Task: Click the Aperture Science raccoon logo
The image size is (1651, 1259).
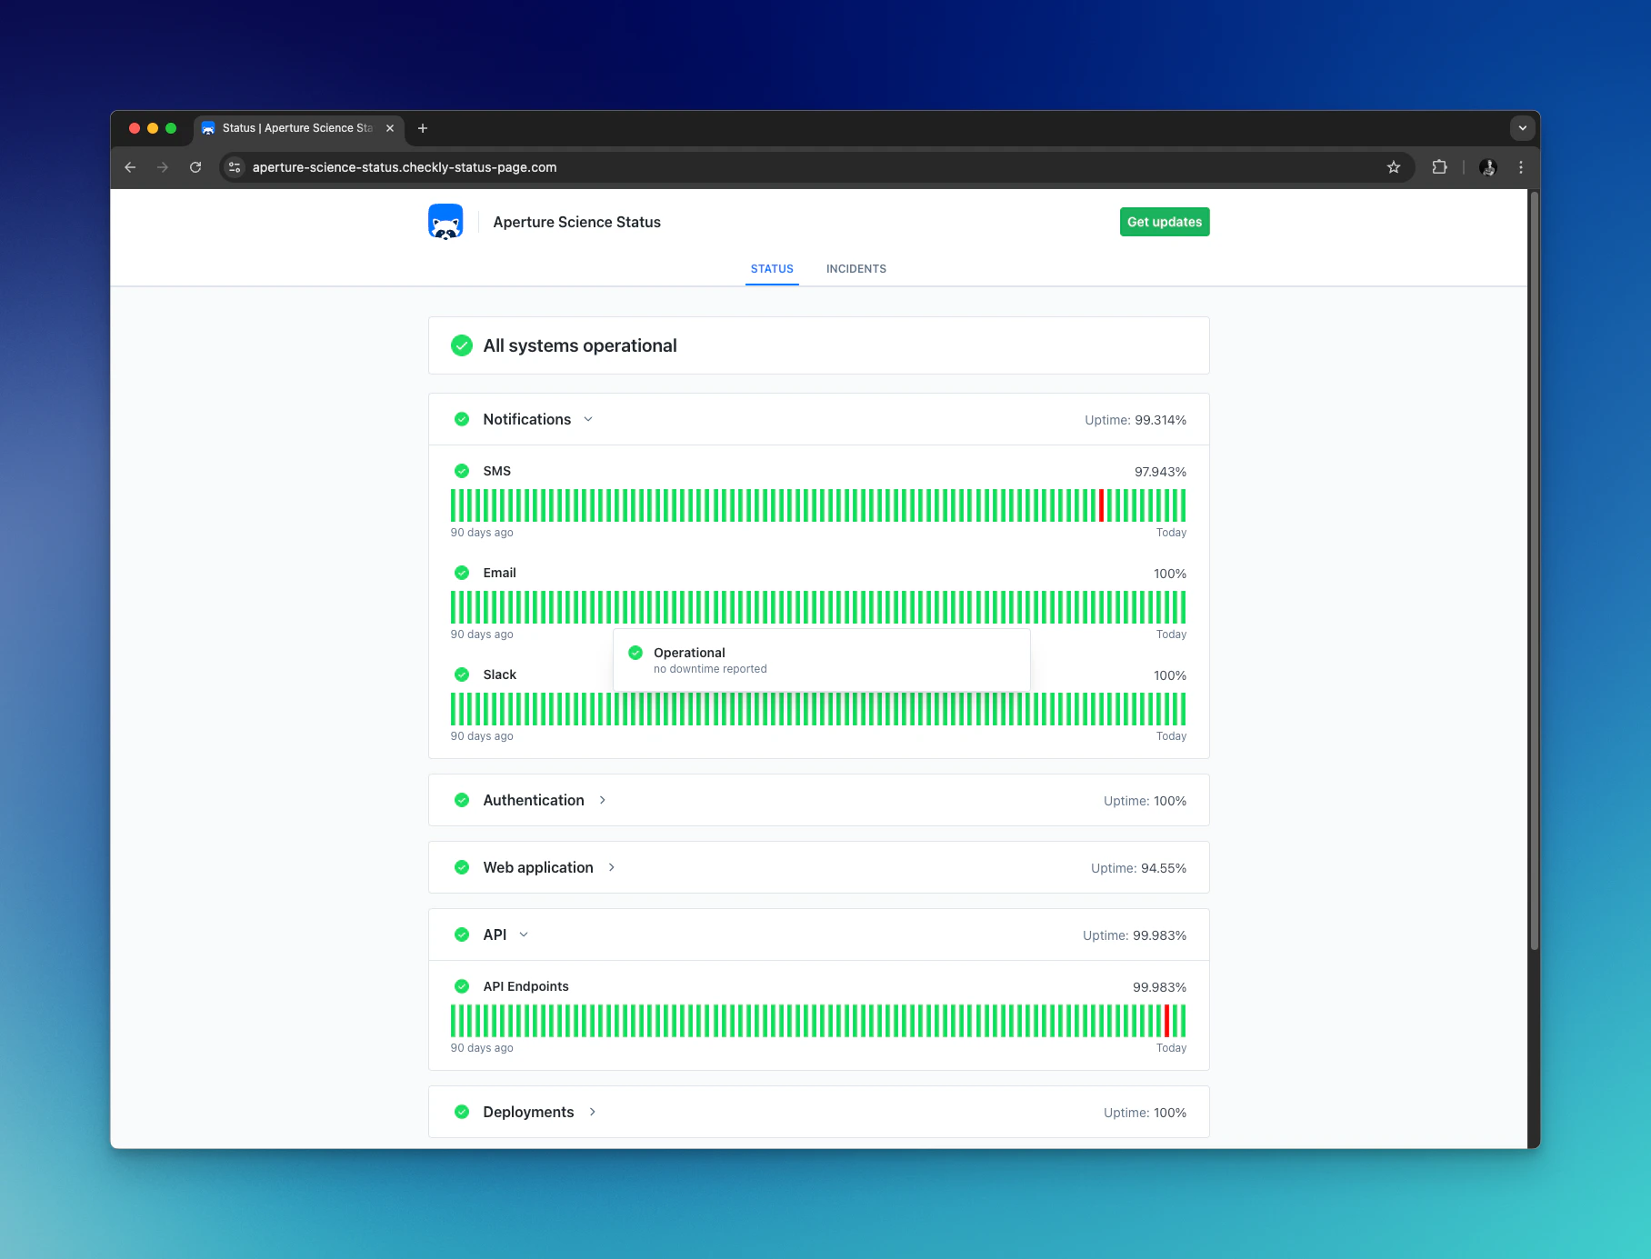Action: pyautogui.click(x=445, y=221)
